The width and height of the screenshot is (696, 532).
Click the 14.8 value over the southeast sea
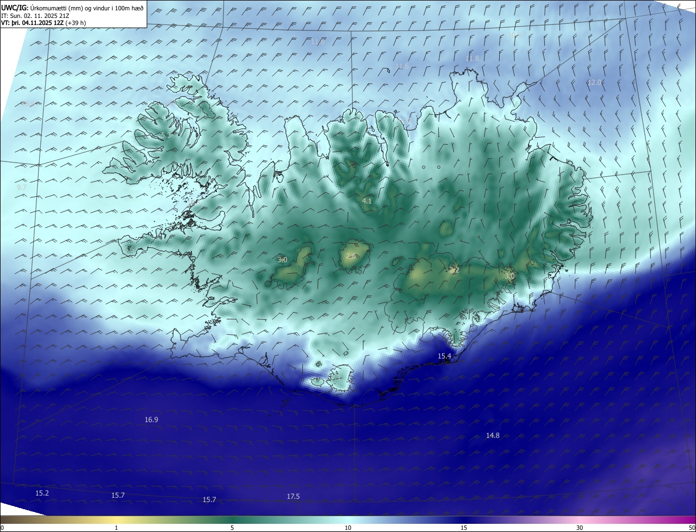[x=493, y=435]
